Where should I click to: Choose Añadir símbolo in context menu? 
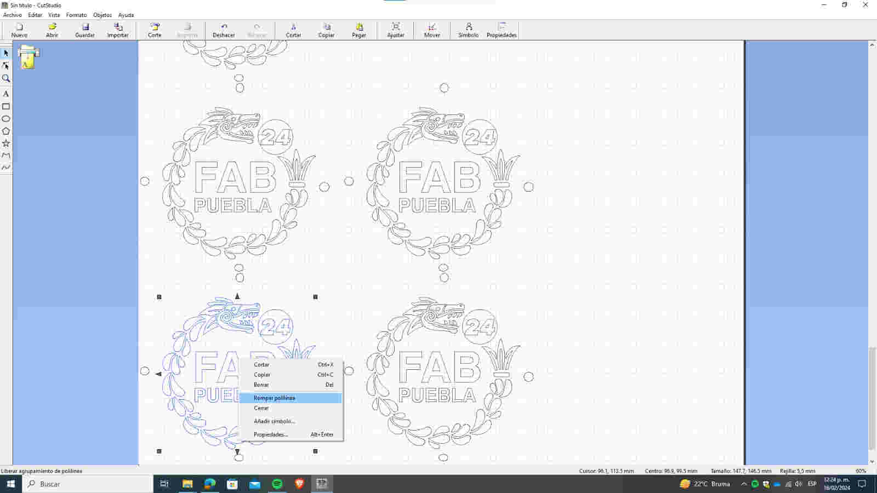tap(291, 421)
